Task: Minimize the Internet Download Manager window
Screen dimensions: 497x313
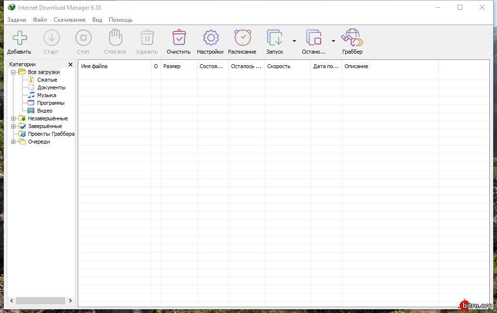Action: (438, 7)
